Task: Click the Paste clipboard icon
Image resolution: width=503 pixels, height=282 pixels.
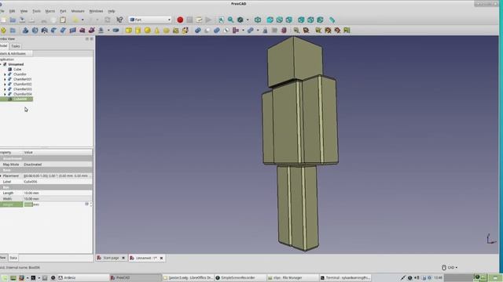Action: point(63,20)
